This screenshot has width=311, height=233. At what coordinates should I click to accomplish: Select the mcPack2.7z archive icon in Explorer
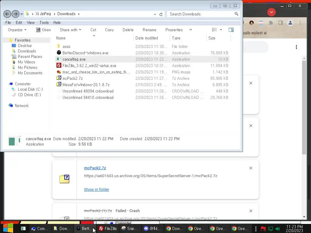point(59,78)
